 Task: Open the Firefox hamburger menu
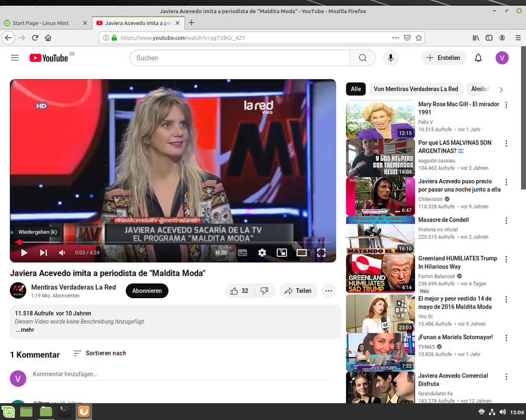tap(518, 38)
